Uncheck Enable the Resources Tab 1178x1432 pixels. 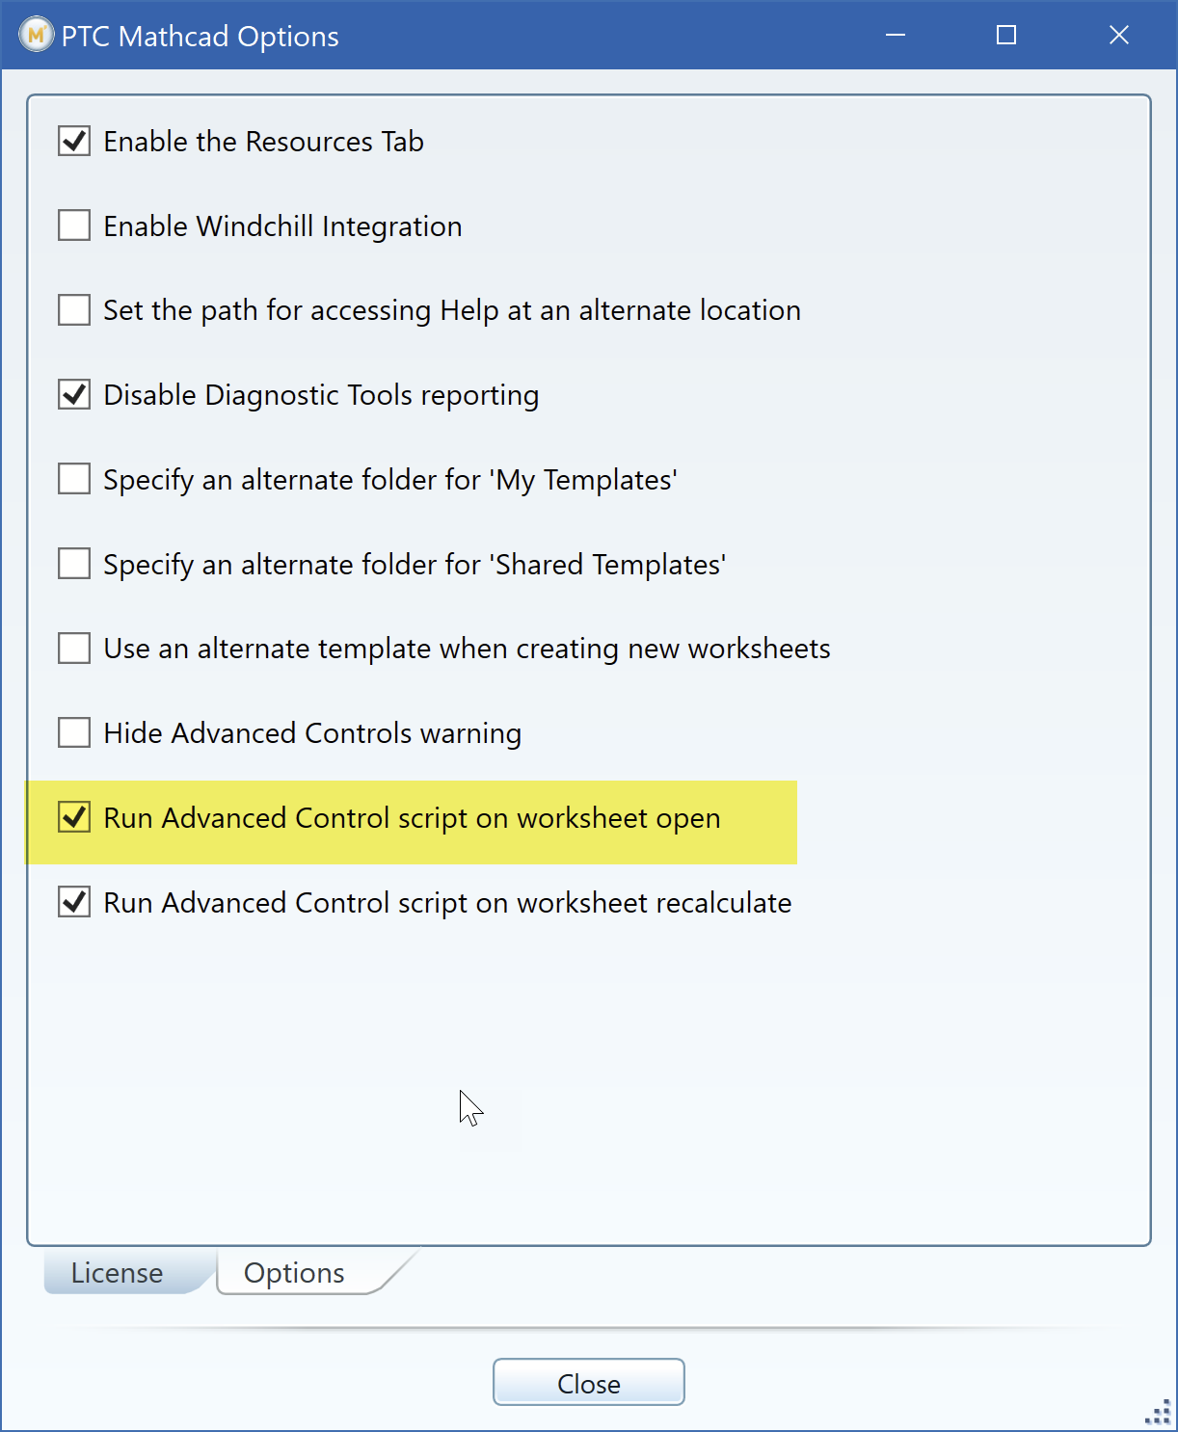(x=73, y=140)
